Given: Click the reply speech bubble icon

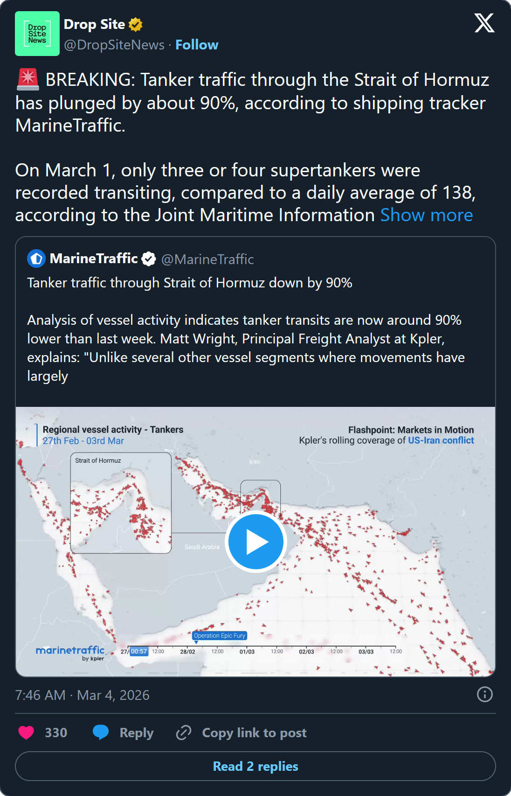Looking at the screenshot, I should [x=102, y=732].
